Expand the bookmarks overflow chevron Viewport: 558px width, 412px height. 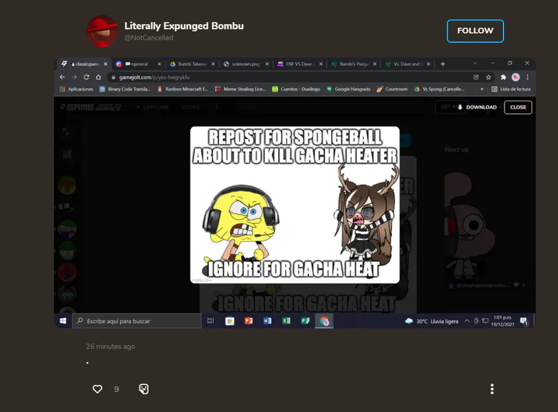482,89
